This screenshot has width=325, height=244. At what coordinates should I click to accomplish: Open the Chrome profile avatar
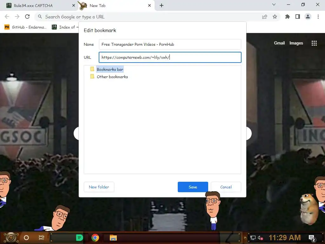click(x=308, y=17)
